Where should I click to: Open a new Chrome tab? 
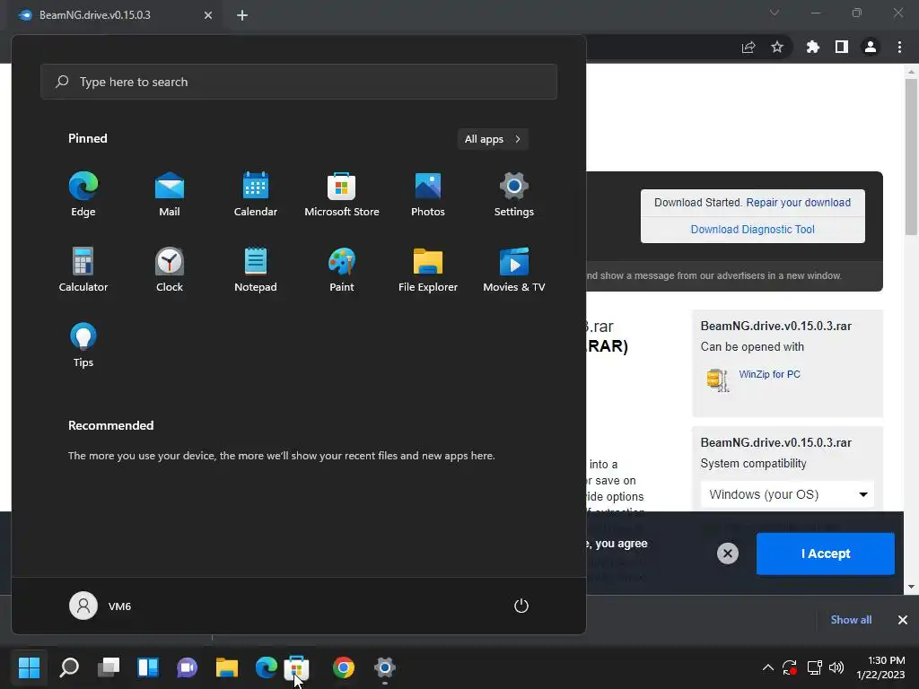click(x=242, y=15)
